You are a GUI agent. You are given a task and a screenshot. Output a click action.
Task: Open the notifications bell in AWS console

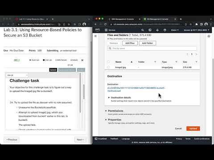[x=157, y=30]
